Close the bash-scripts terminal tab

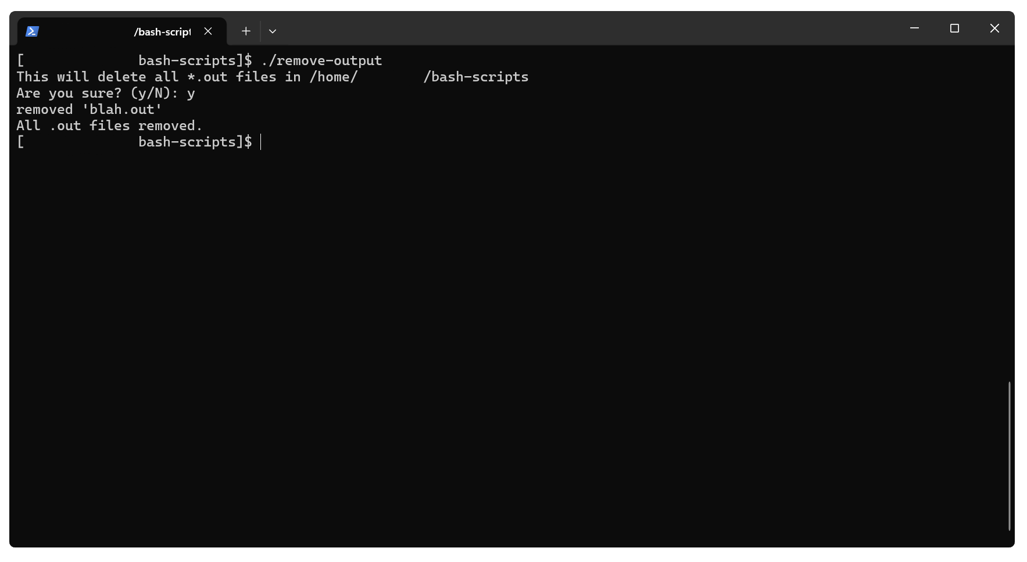point(208,31)
